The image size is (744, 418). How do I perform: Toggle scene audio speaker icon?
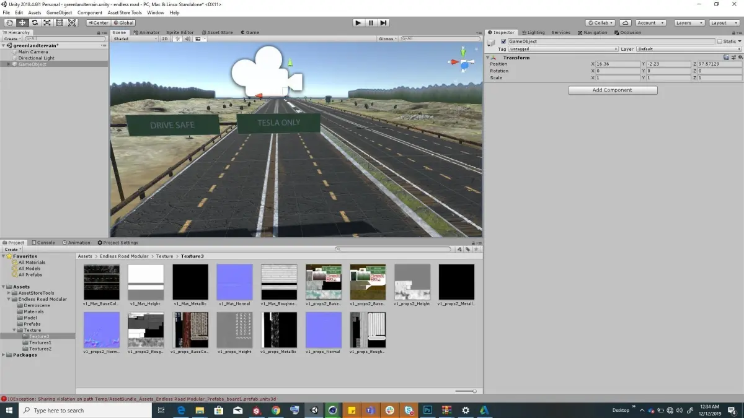[187, 39]
